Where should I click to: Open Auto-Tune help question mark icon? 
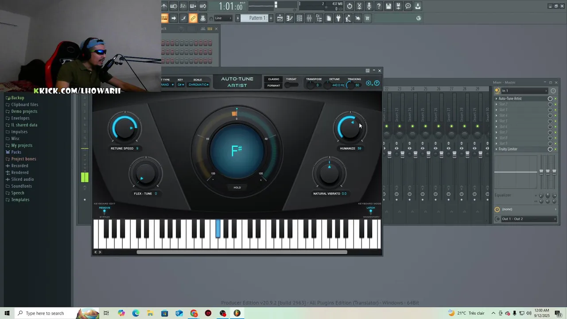tap(377, 83)
